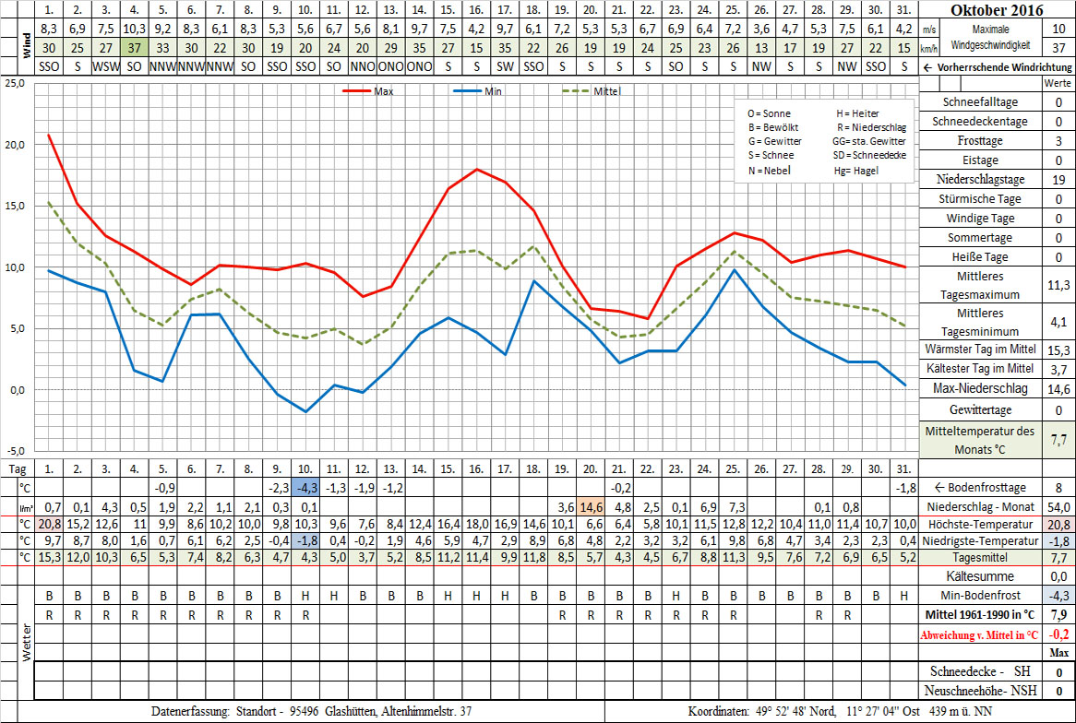Select the blue highlighted -4,3 cell on day 10
1076x723 pixels.
click(x=305, y=487)
